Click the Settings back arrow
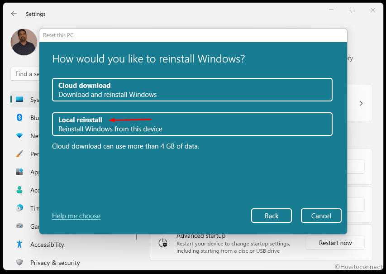 pos(14,14)
